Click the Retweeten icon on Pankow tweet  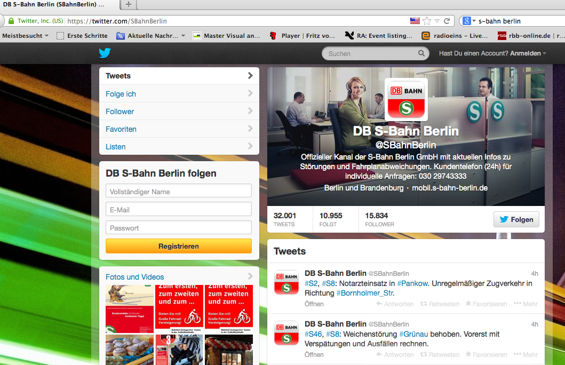[424, 304]
